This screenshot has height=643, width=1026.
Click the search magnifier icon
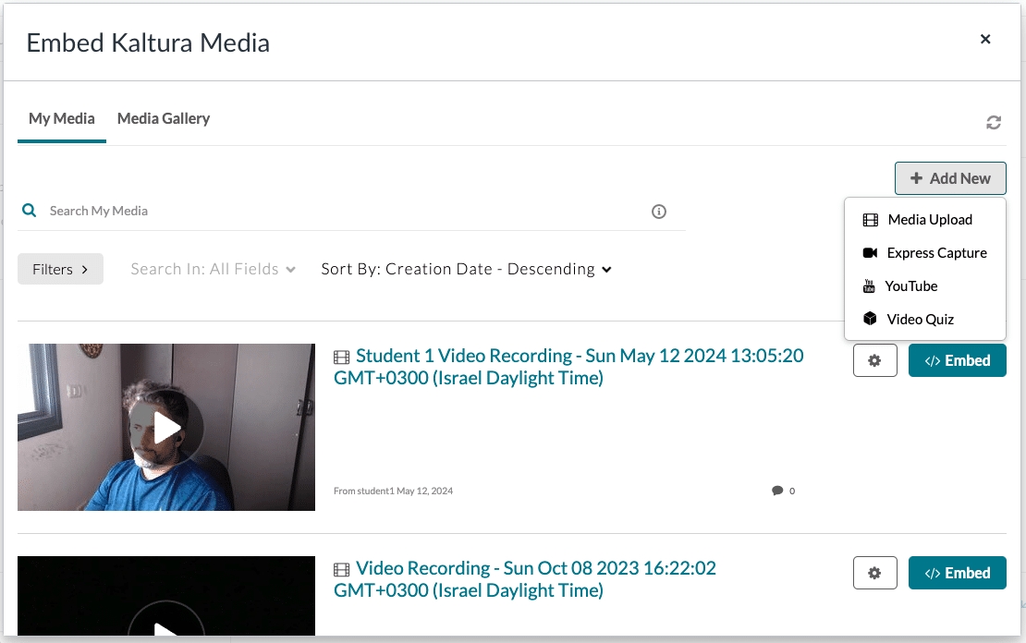pyautogui.click(x=30, y=211)
